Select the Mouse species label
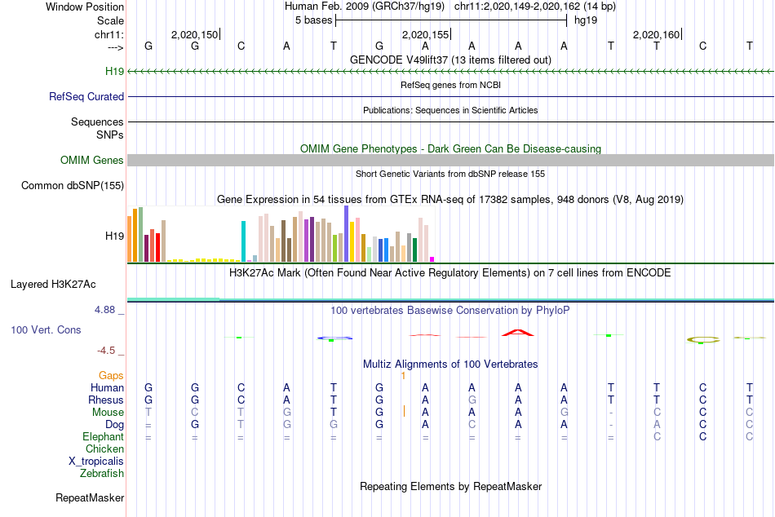The height and width of the screenshot is (517, 775). [108, 413]
